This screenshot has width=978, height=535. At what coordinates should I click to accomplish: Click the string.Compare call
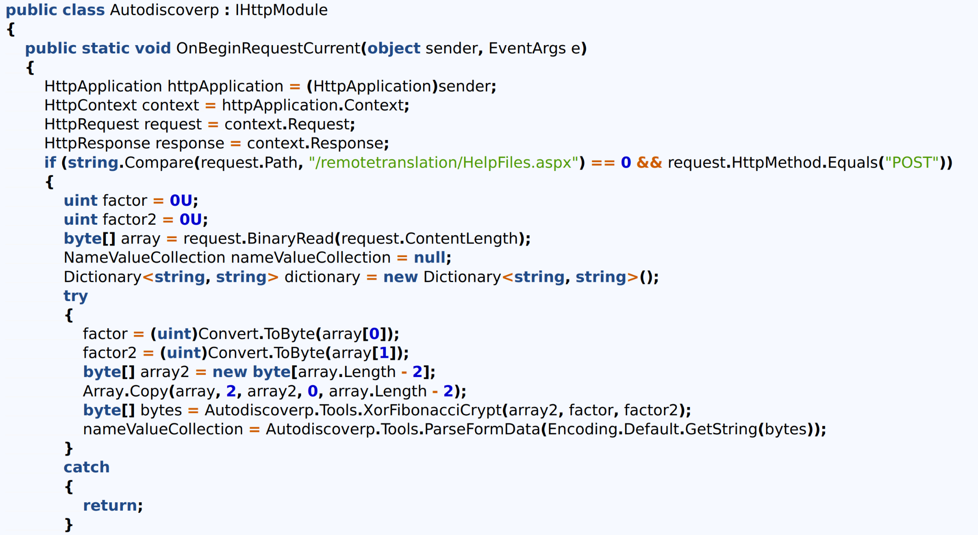click(131, 163)
